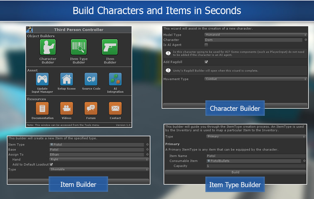Open the Videos camera icon

click(66, 109)
